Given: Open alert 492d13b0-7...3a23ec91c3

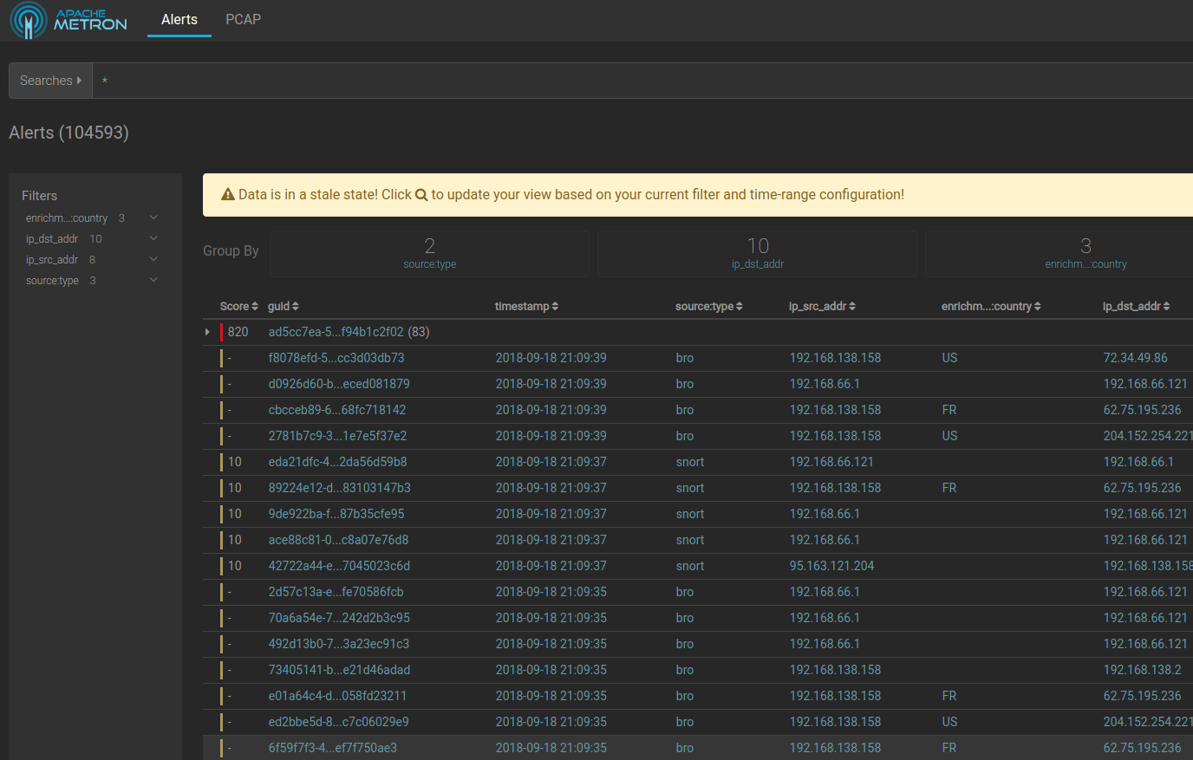Looking at the screenshot, I should click(339, 644).
